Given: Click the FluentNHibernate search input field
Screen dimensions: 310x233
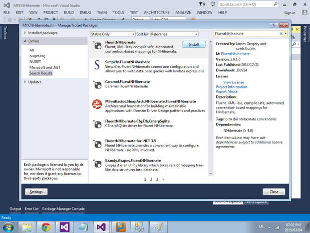Looking at the screenshot, I should 246,34.
